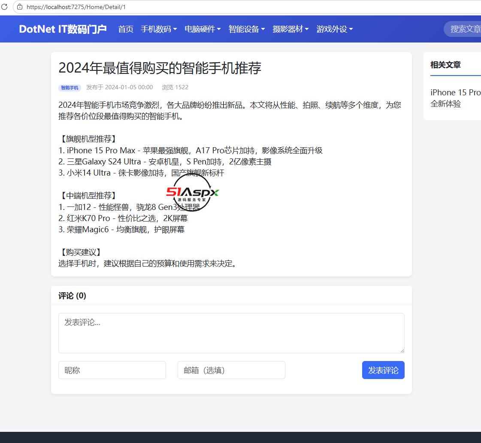The height and width of the screenshot is (443, 481).
Task: Click the 51Aspx watermark logo
Action: (x=192, y=192)
